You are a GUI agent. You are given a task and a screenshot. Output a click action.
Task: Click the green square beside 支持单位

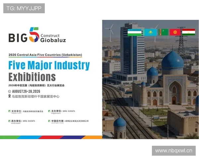tap(9, 111)
